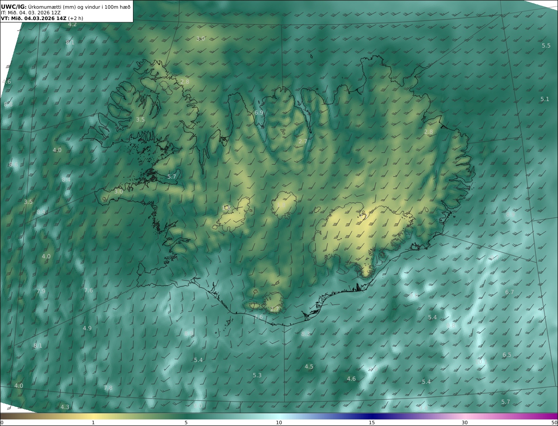Click the colorbar tick label 0
Viewport: 558px width, 426px height.
click(2, 423)
